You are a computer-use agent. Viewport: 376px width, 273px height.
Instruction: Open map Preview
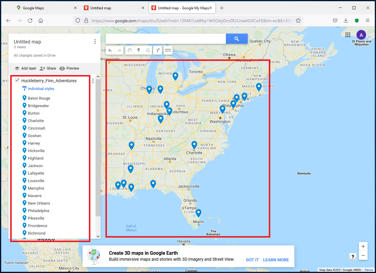point(69,68)
